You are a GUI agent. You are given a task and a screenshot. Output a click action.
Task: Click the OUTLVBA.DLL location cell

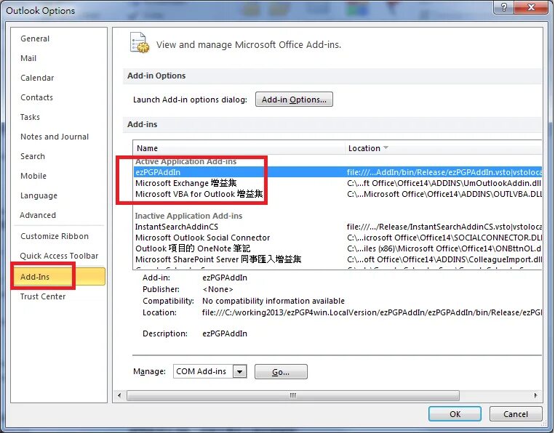pyautogui.click(x=444, y=194)
